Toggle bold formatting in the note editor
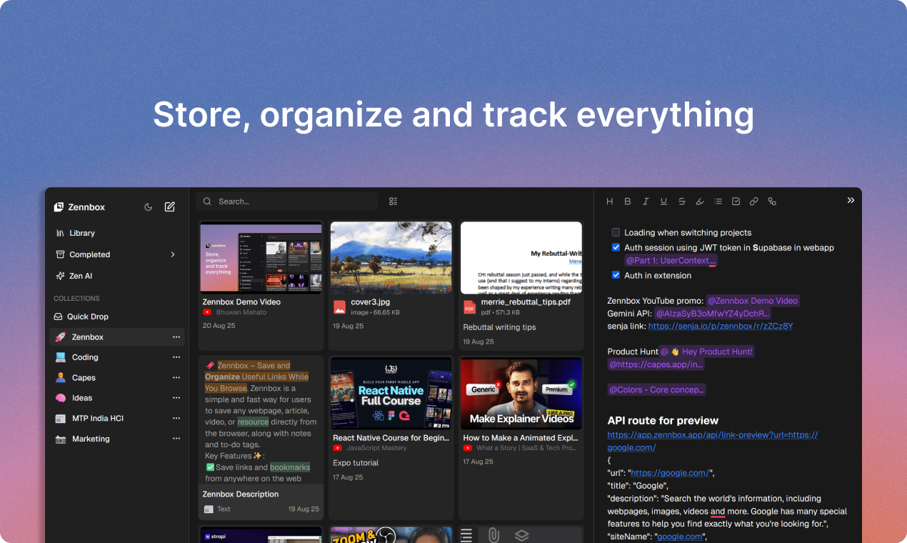 (x=628, y=201)
